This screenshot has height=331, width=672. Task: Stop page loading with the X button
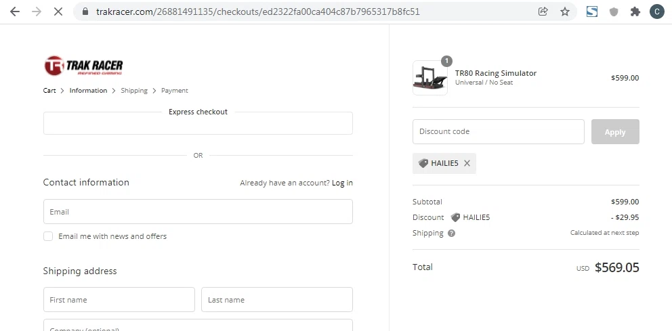coord(58,12)
